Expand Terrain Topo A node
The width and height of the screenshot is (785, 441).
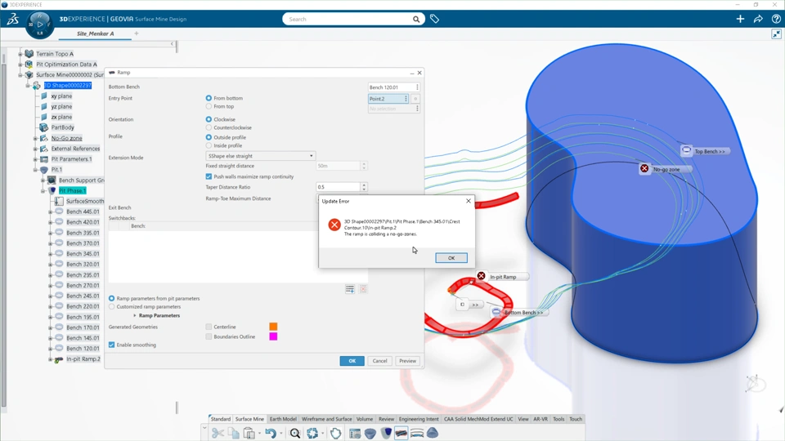tap(20, 54)
